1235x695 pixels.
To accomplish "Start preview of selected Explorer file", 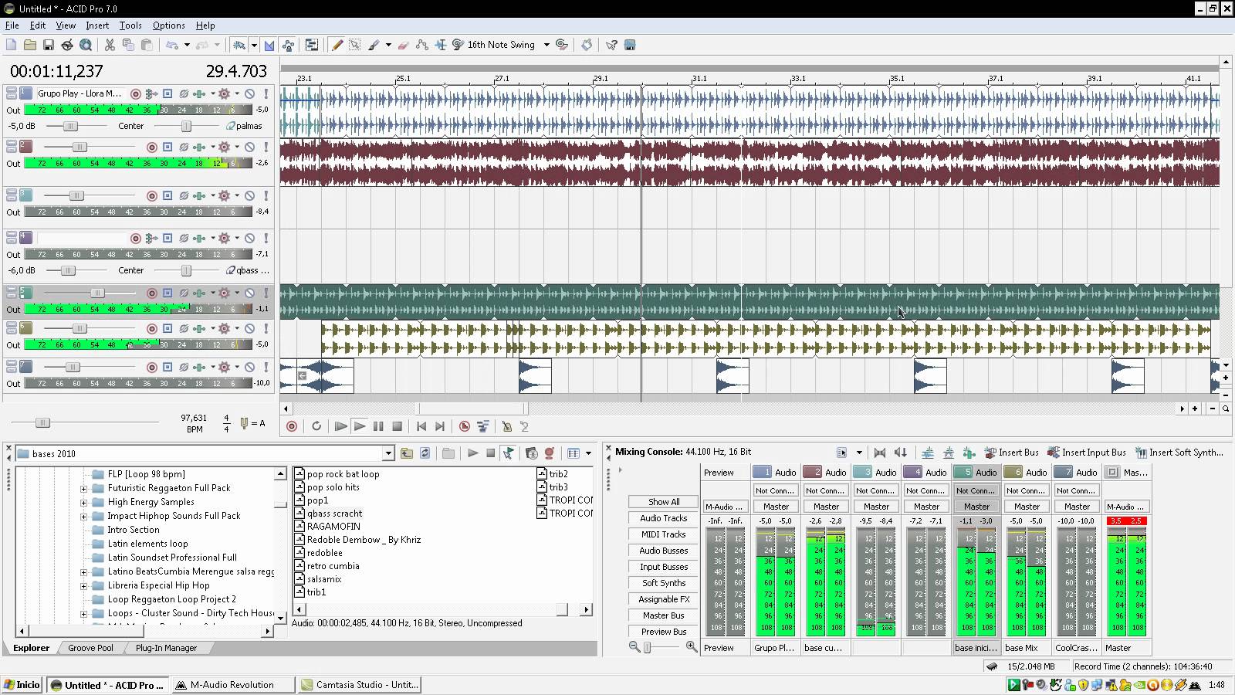I will (472, 453).
